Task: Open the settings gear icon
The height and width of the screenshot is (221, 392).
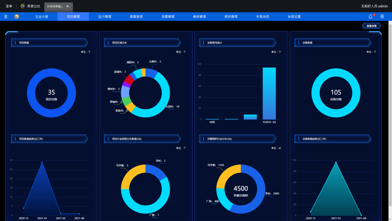Action: click(382, 17)
